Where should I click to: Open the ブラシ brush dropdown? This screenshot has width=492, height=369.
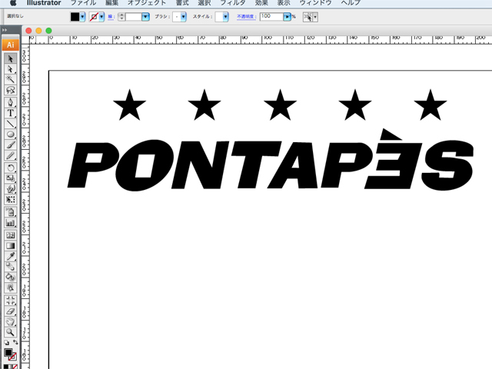click(183, 17)
